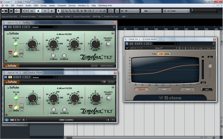This screenshot has height=139, width=223.
Task: Select the Line tool
Action: tap(97, 11)
